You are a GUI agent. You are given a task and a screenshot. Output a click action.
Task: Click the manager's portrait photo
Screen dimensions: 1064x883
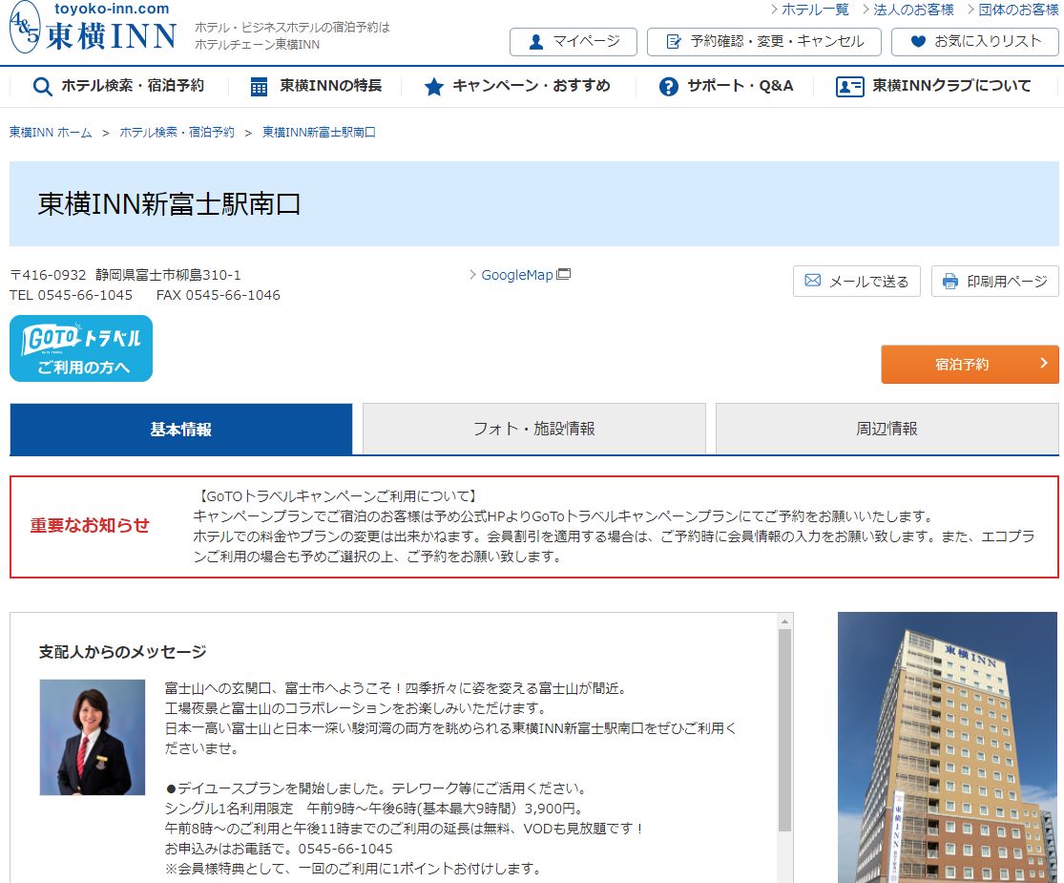(x=93, y=737)
